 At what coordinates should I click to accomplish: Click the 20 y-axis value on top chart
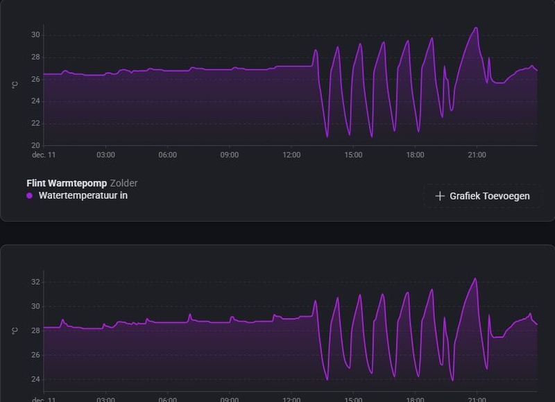click(x=35, y=146)
